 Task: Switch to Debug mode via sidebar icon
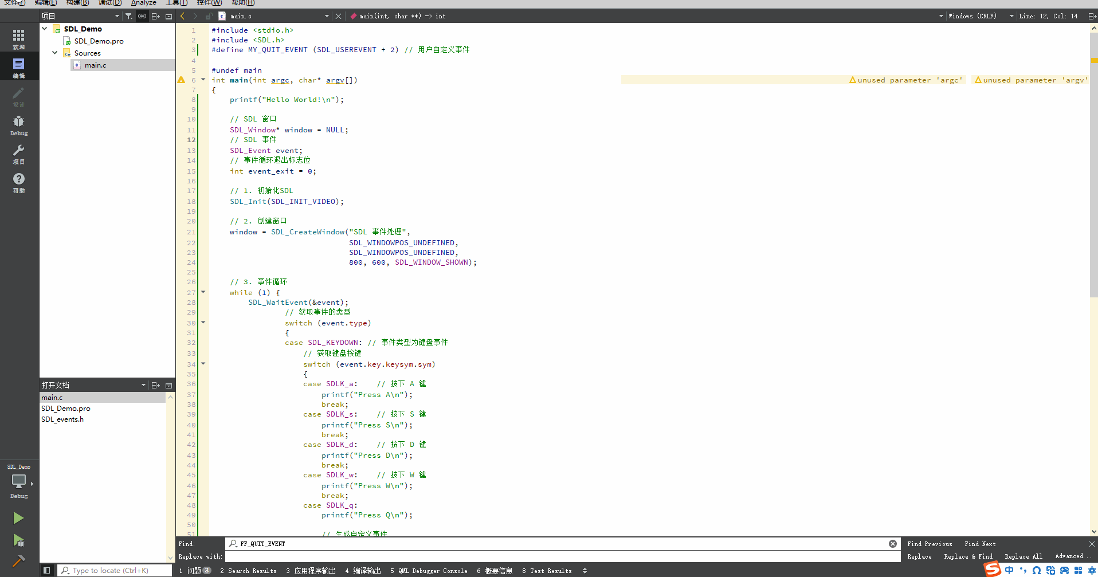tap(19, 123)
